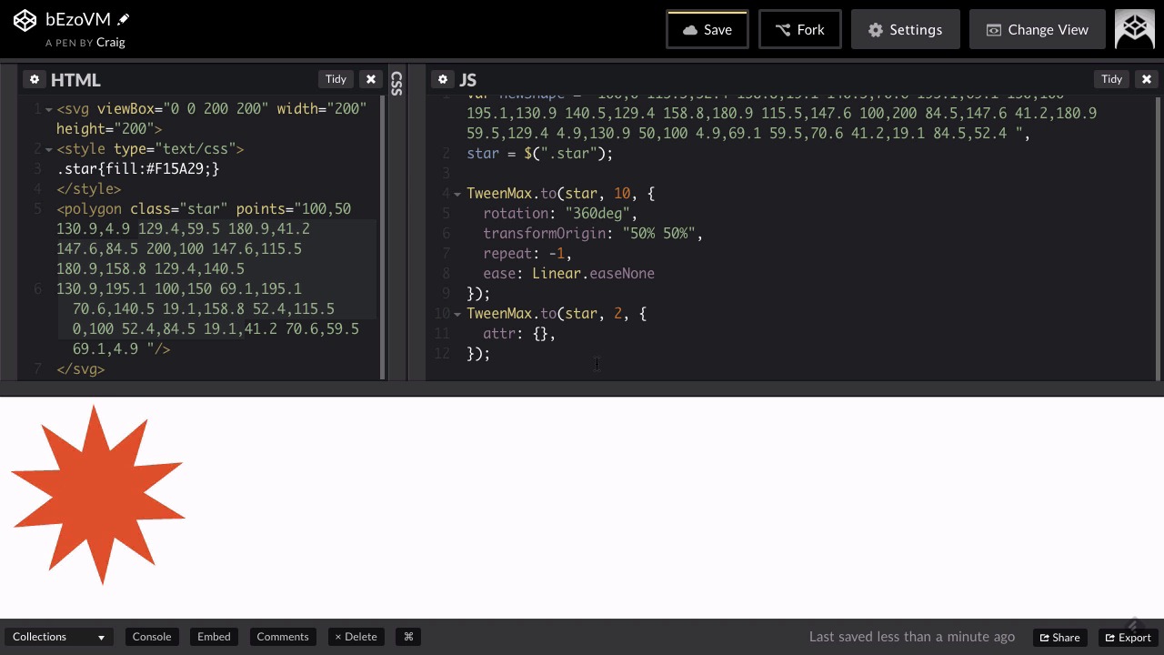
Task: Fold the first TweenMax.to block
Action: point(457,194)
